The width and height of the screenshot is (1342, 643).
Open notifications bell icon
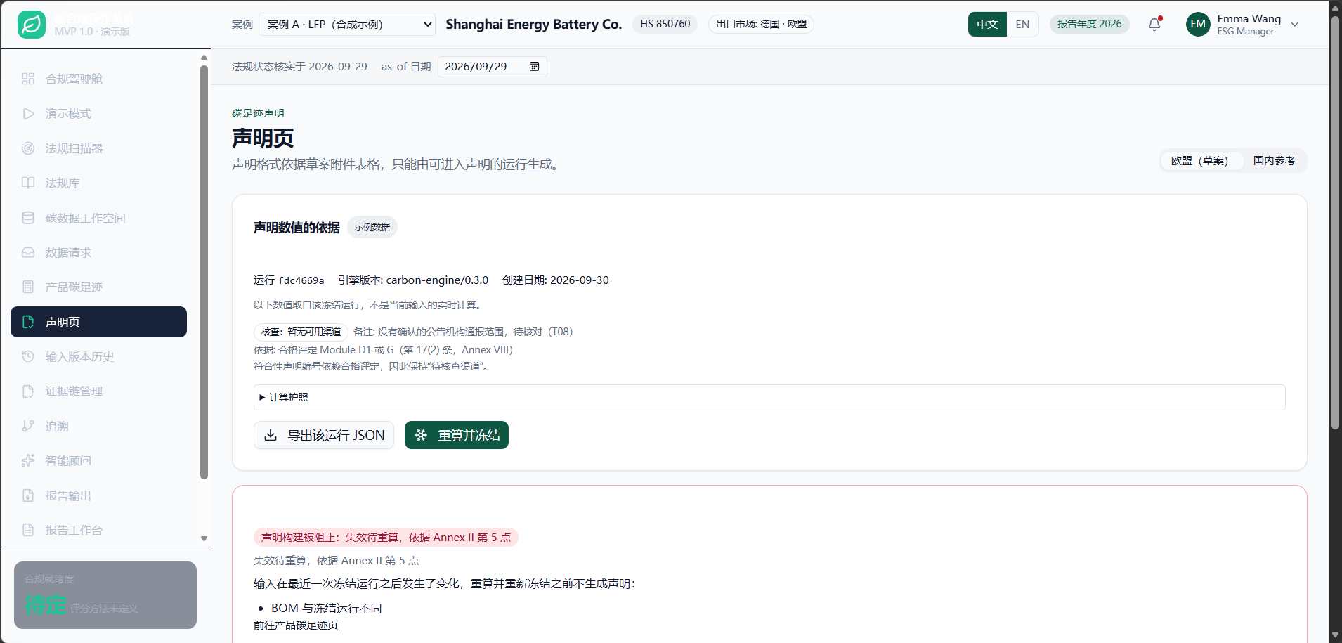1154,25
